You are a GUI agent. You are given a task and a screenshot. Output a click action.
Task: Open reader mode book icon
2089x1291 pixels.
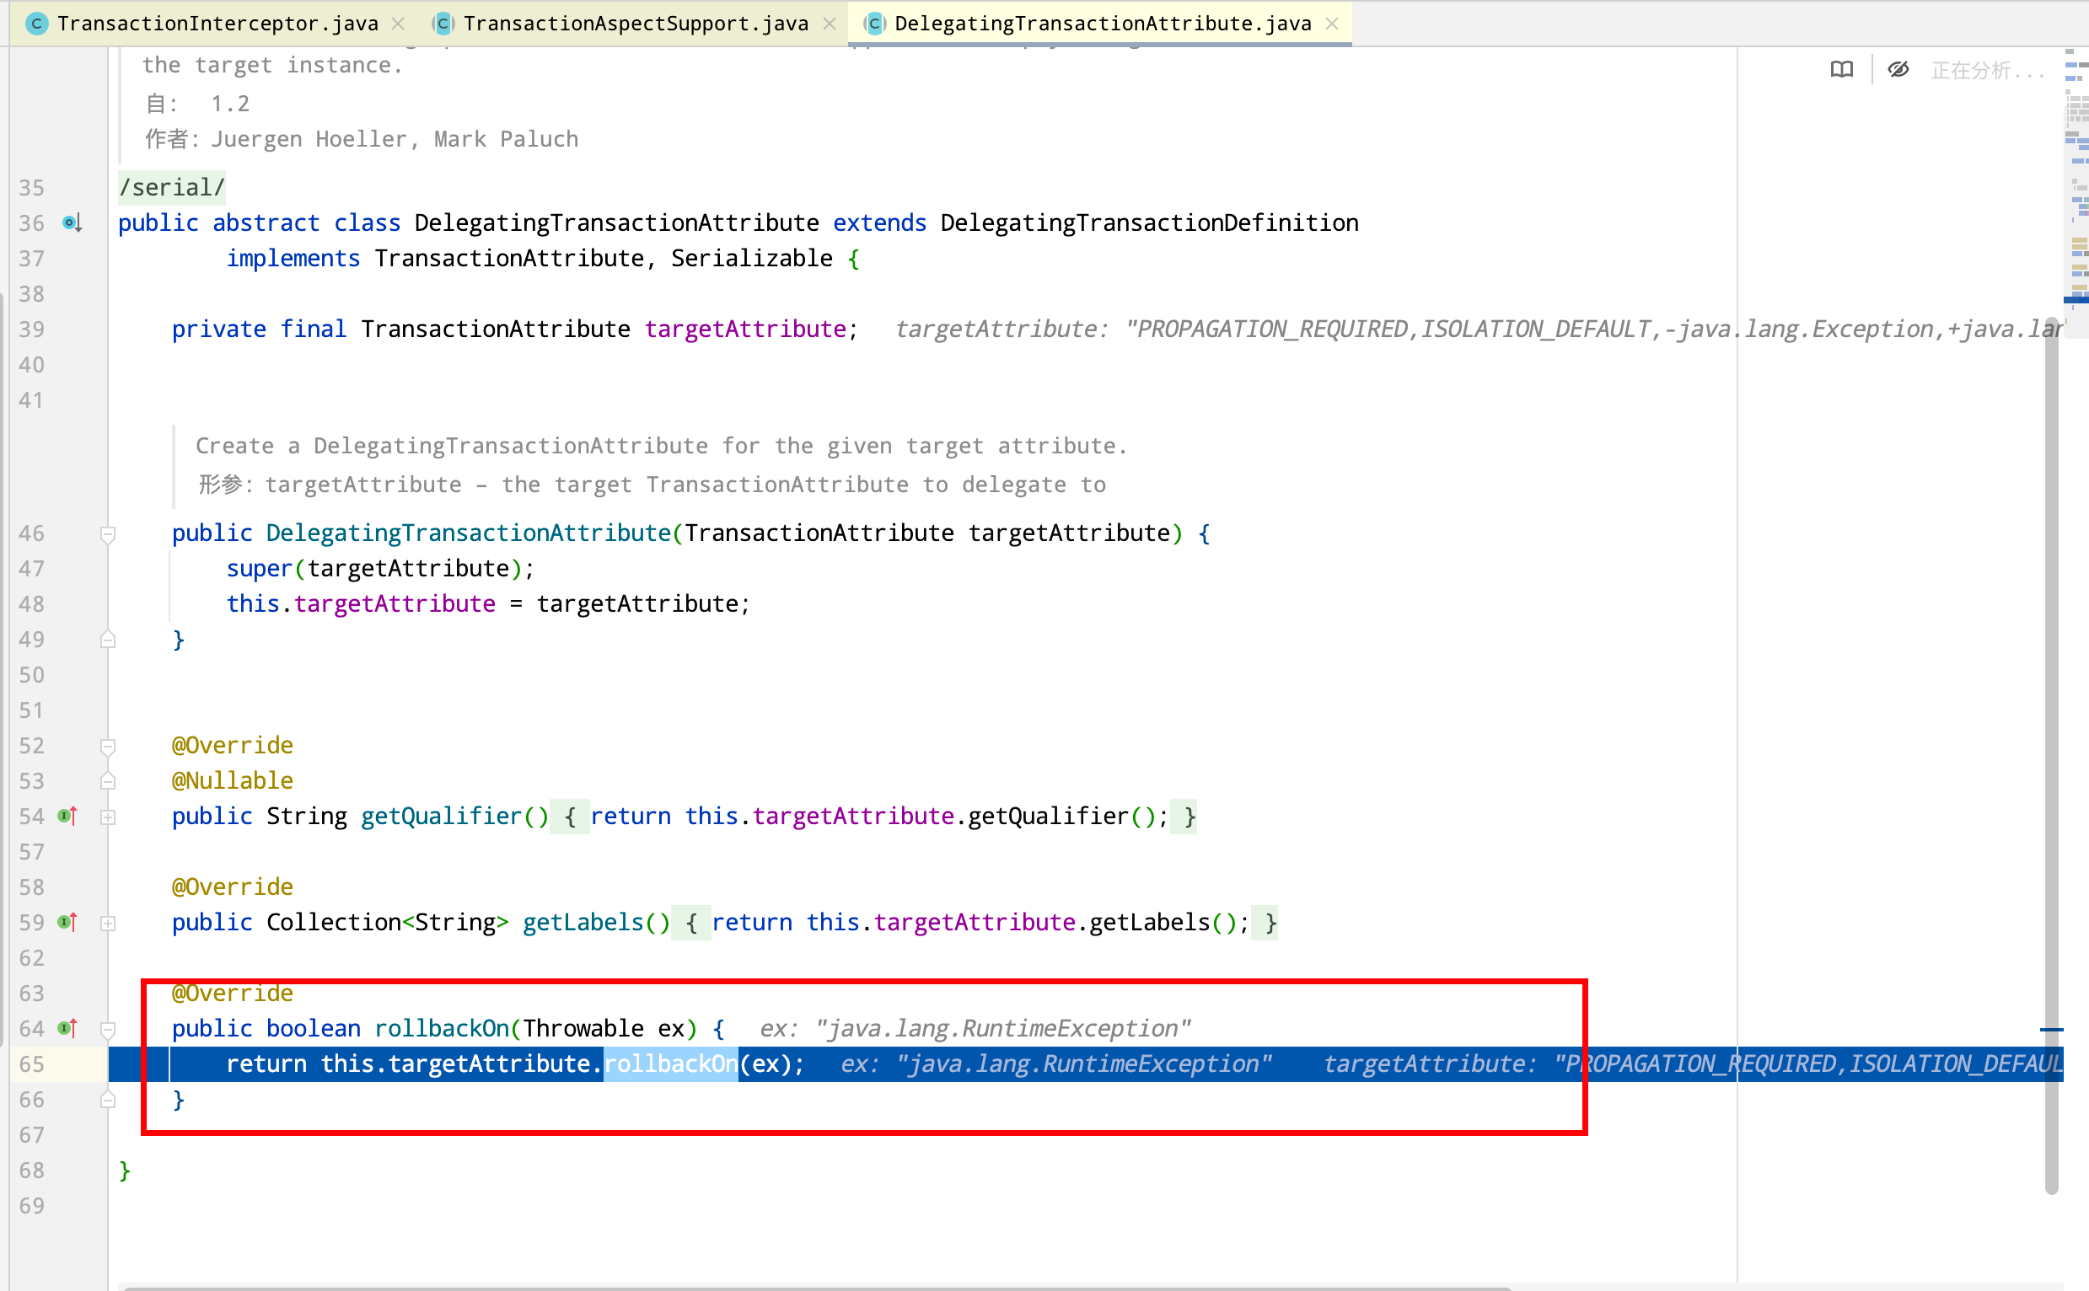[x=1841, y=70]
